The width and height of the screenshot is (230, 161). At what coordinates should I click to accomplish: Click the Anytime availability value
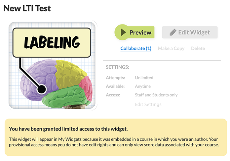(x=143, y=86)
